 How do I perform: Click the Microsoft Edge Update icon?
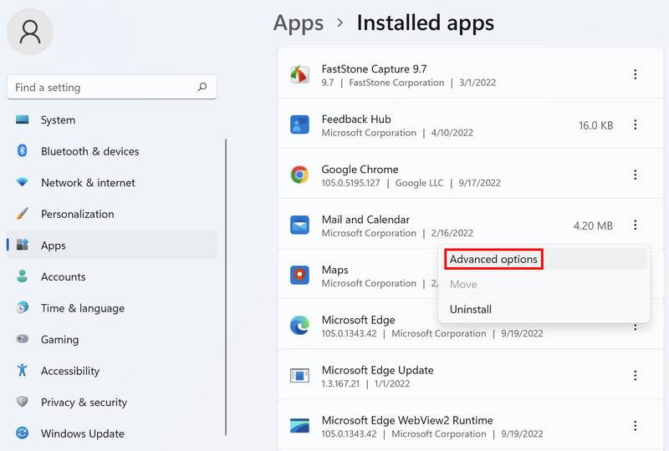299,376
